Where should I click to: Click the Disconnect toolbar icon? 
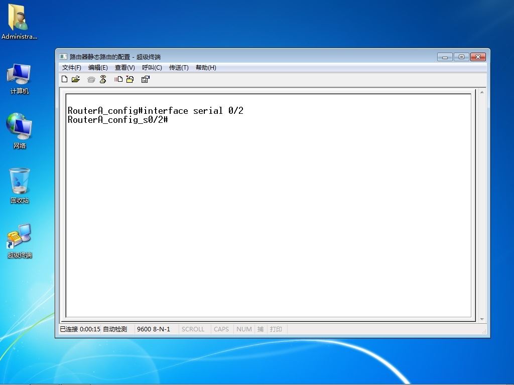[x=103, y=79]
